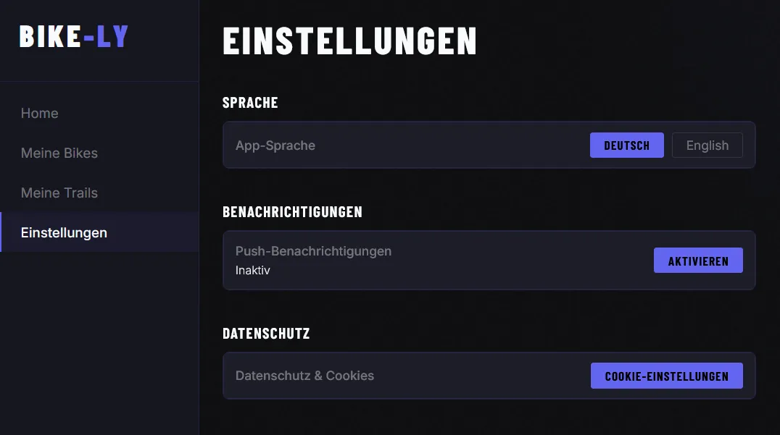Image resolution: width=780 pixels, height=435 pixels.
Task: Select the Einstellungen sidebar item
Action: click(x=65, y=233)
